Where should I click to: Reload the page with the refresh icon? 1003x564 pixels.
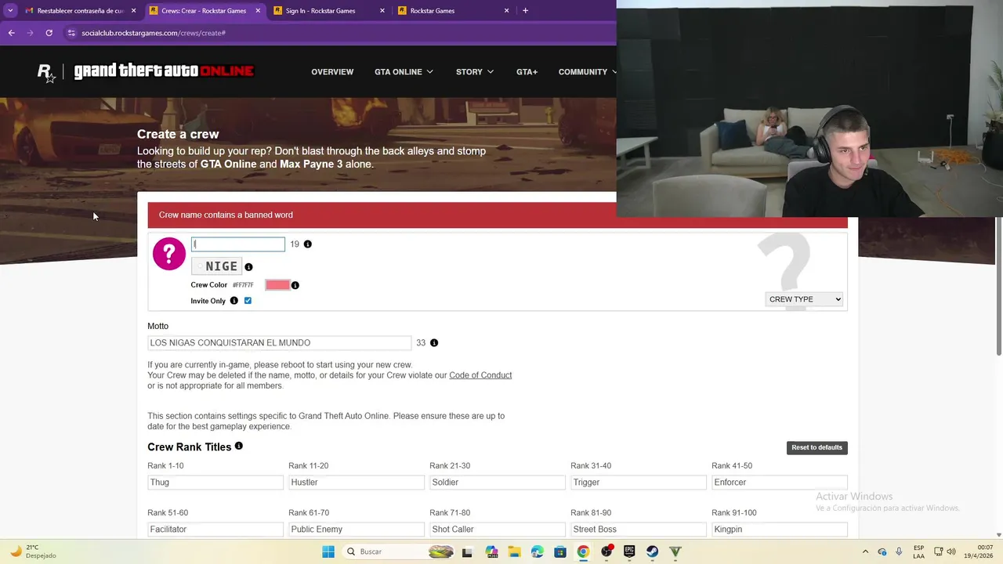click(49, 33)
